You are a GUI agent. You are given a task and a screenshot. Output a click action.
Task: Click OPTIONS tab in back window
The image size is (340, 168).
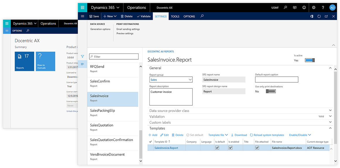point(17,31)
